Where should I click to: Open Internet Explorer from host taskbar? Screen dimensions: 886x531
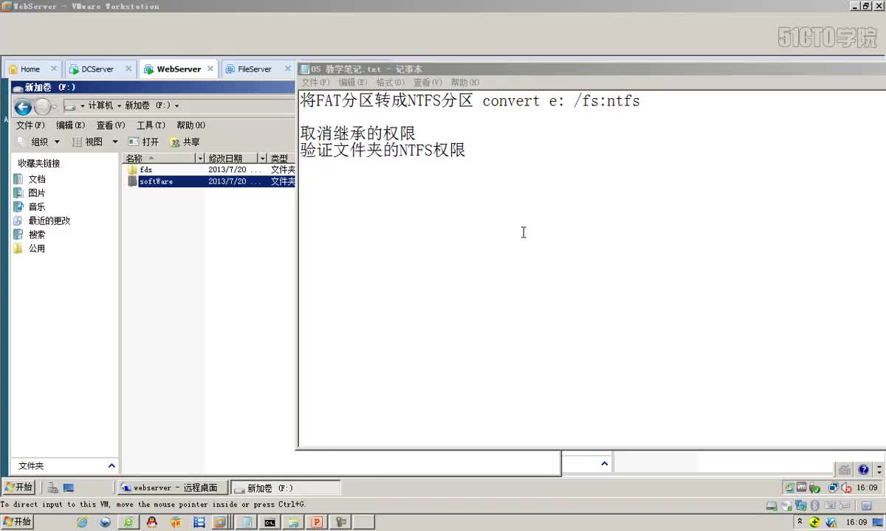pos(82,522)
